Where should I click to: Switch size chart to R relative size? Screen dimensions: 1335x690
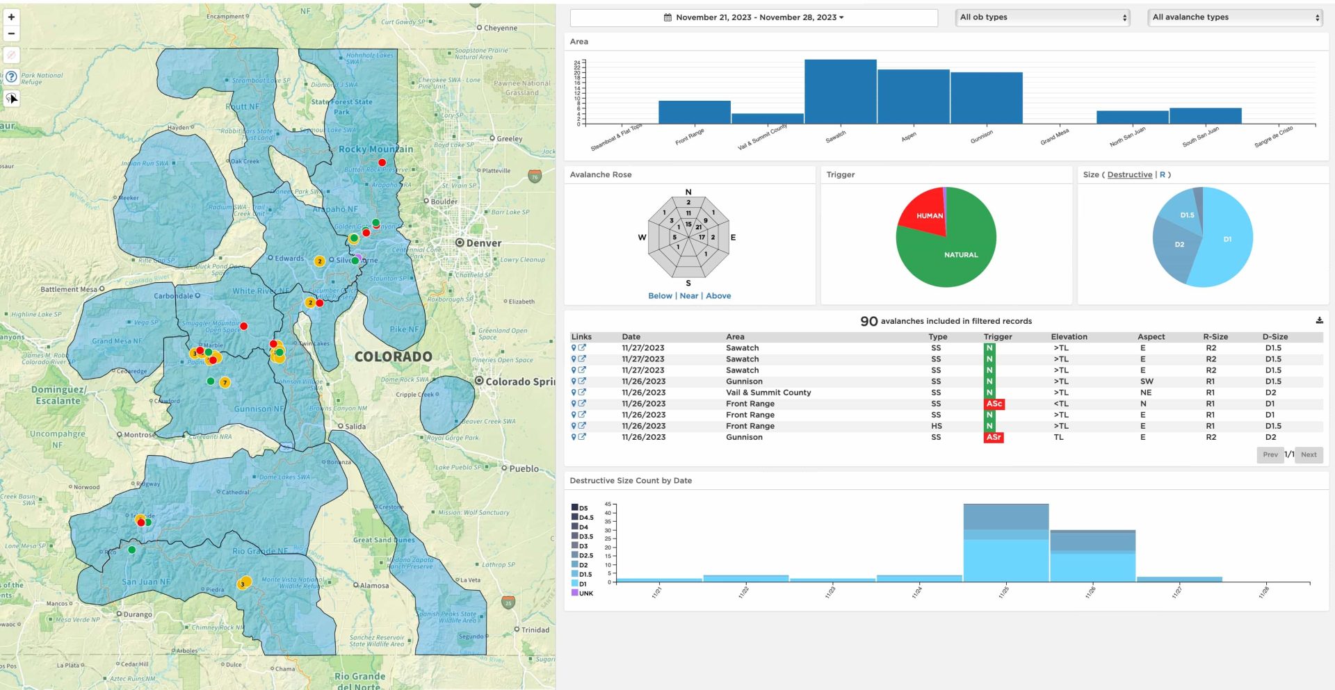pyautogui.click(x=1163, y=175)
